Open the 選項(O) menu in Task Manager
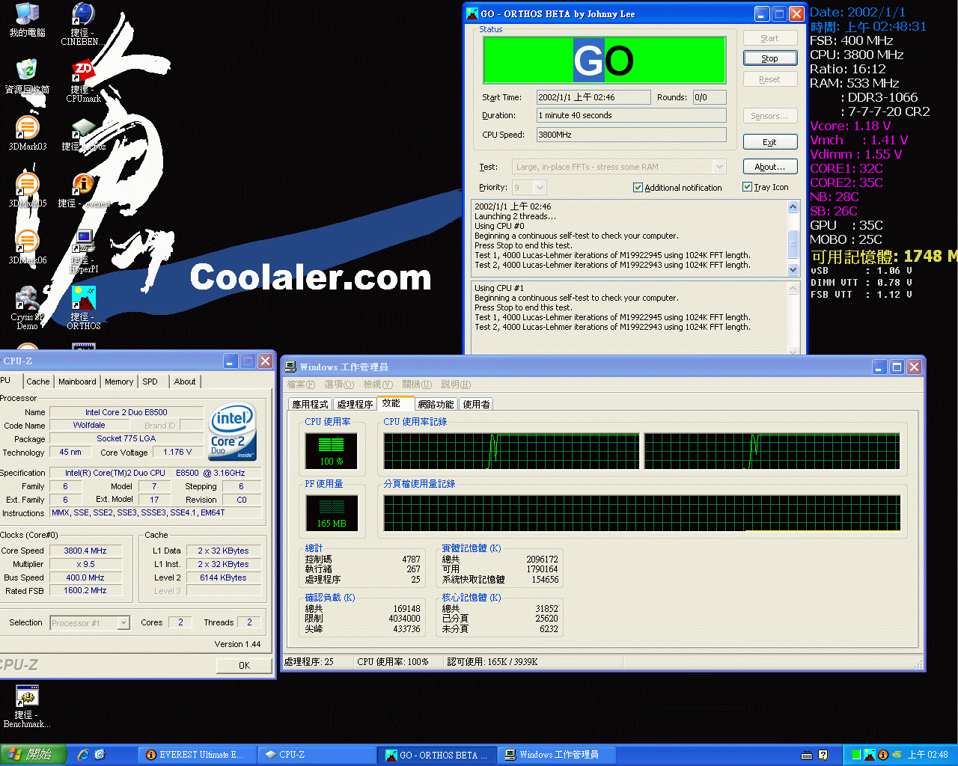 339,384
